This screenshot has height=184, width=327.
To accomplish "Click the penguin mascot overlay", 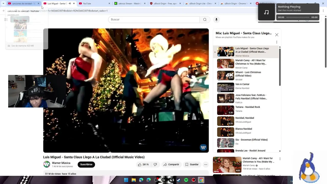I will point(309,167).
